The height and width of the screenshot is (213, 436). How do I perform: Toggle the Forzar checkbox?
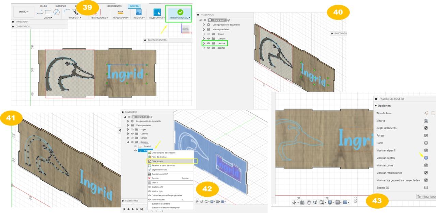(426, 135)
